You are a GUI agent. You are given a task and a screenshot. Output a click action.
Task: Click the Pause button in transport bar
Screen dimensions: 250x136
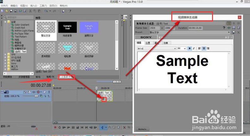coord(73,127)
